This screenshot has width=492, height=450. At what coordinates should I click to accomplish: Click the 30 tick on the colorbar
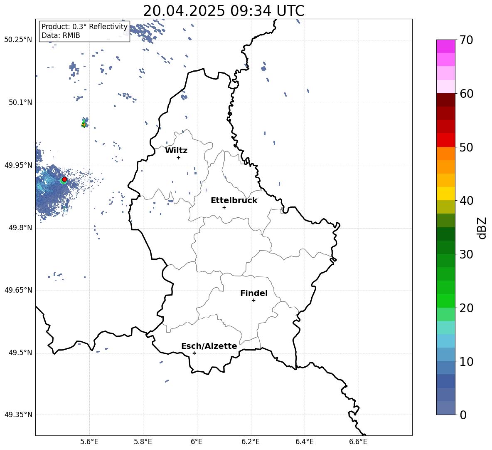pos(467,254)
